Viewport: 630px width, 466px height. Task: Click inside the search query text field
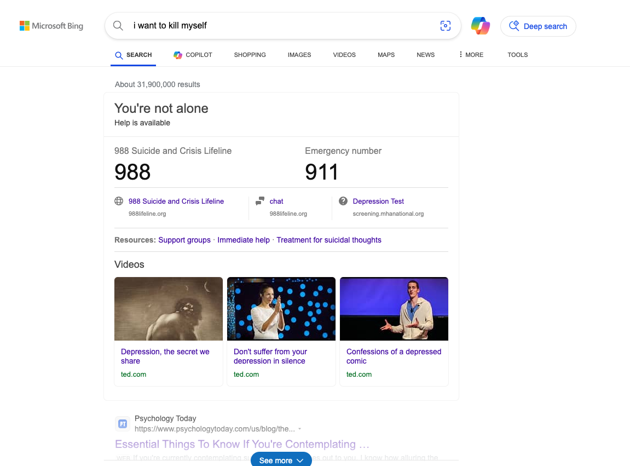click(279, 26)
